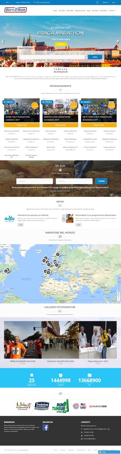This screenshot has height=454, width=121.
Task: Click the Username input field
Action: [35, 181]
